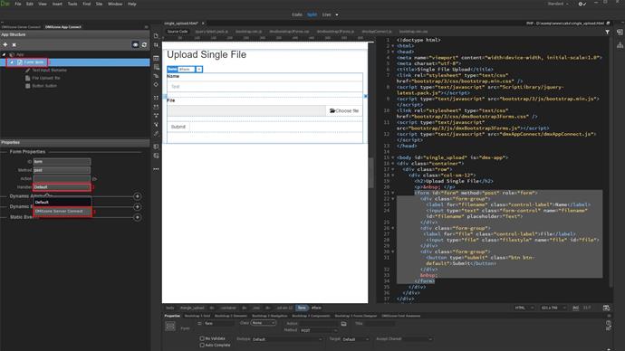The width and height of the screenshot is (625, 351).
Task: Enable the Auto Complete checkbox
Action: pyautogui.click(x=202, y=345)
